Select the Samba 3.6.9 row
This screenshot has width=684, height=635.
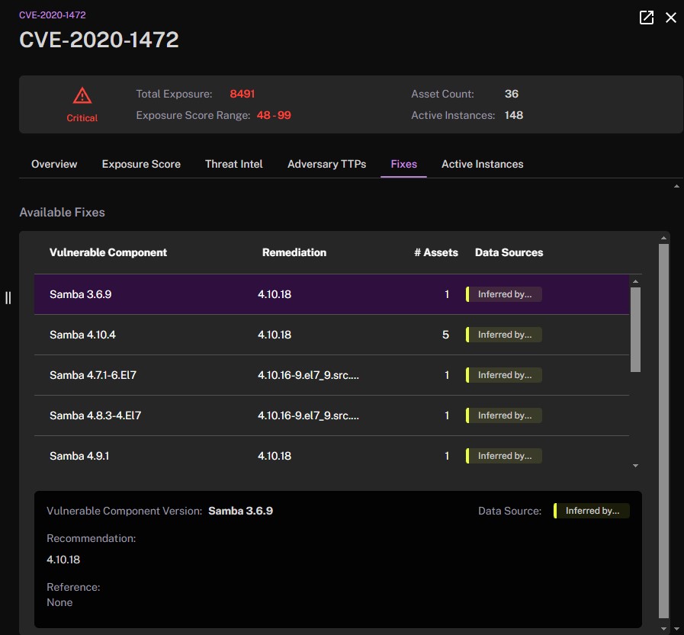click(332, 294)
